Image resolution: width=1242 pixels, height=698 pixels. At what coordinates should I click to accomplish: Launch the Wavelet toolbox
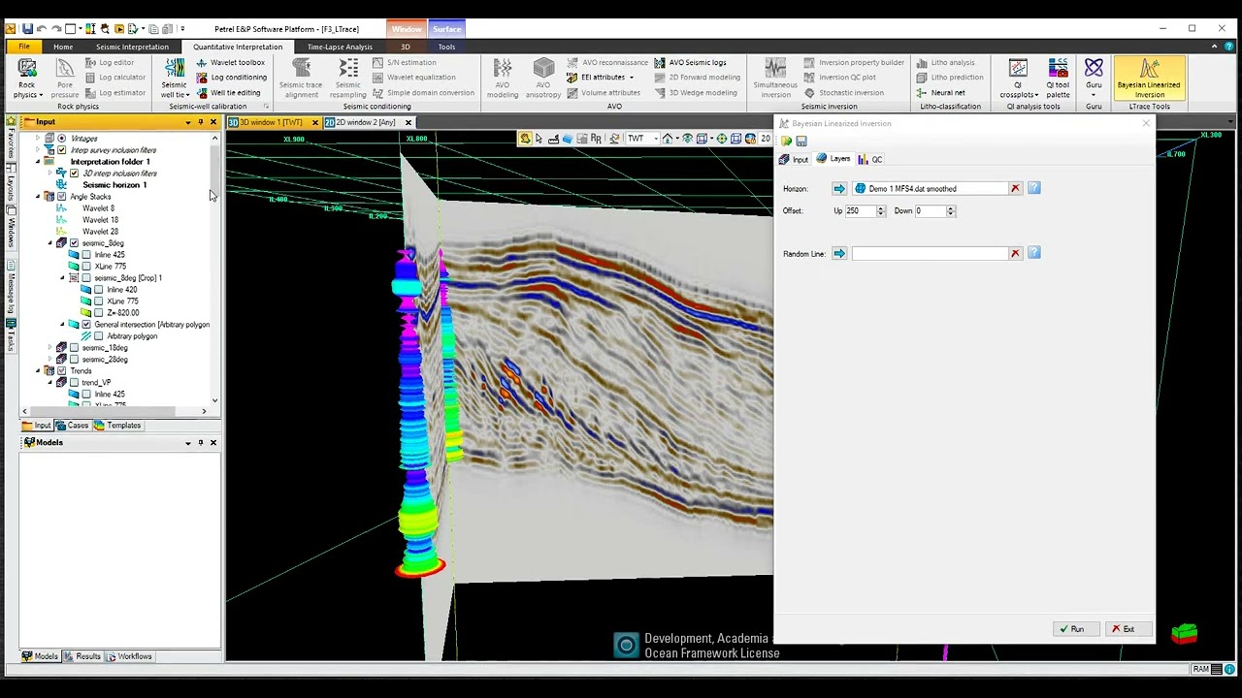coord(230,62)
